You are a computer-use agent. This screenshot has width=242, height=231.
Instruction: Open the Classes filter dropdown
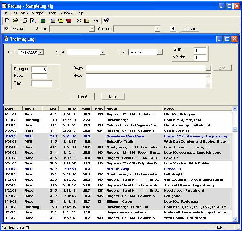[157, 29]
